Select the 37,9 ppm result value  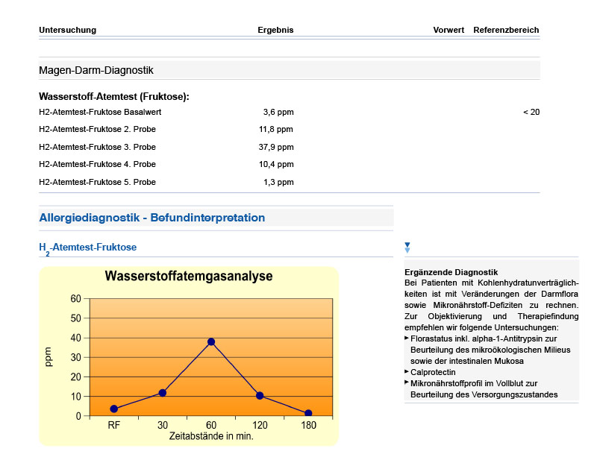coord(278,146)
